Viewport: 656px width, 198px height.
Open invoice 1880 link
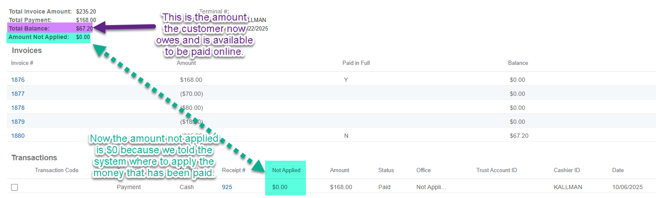pyautogui.click(x=18, y=136)
